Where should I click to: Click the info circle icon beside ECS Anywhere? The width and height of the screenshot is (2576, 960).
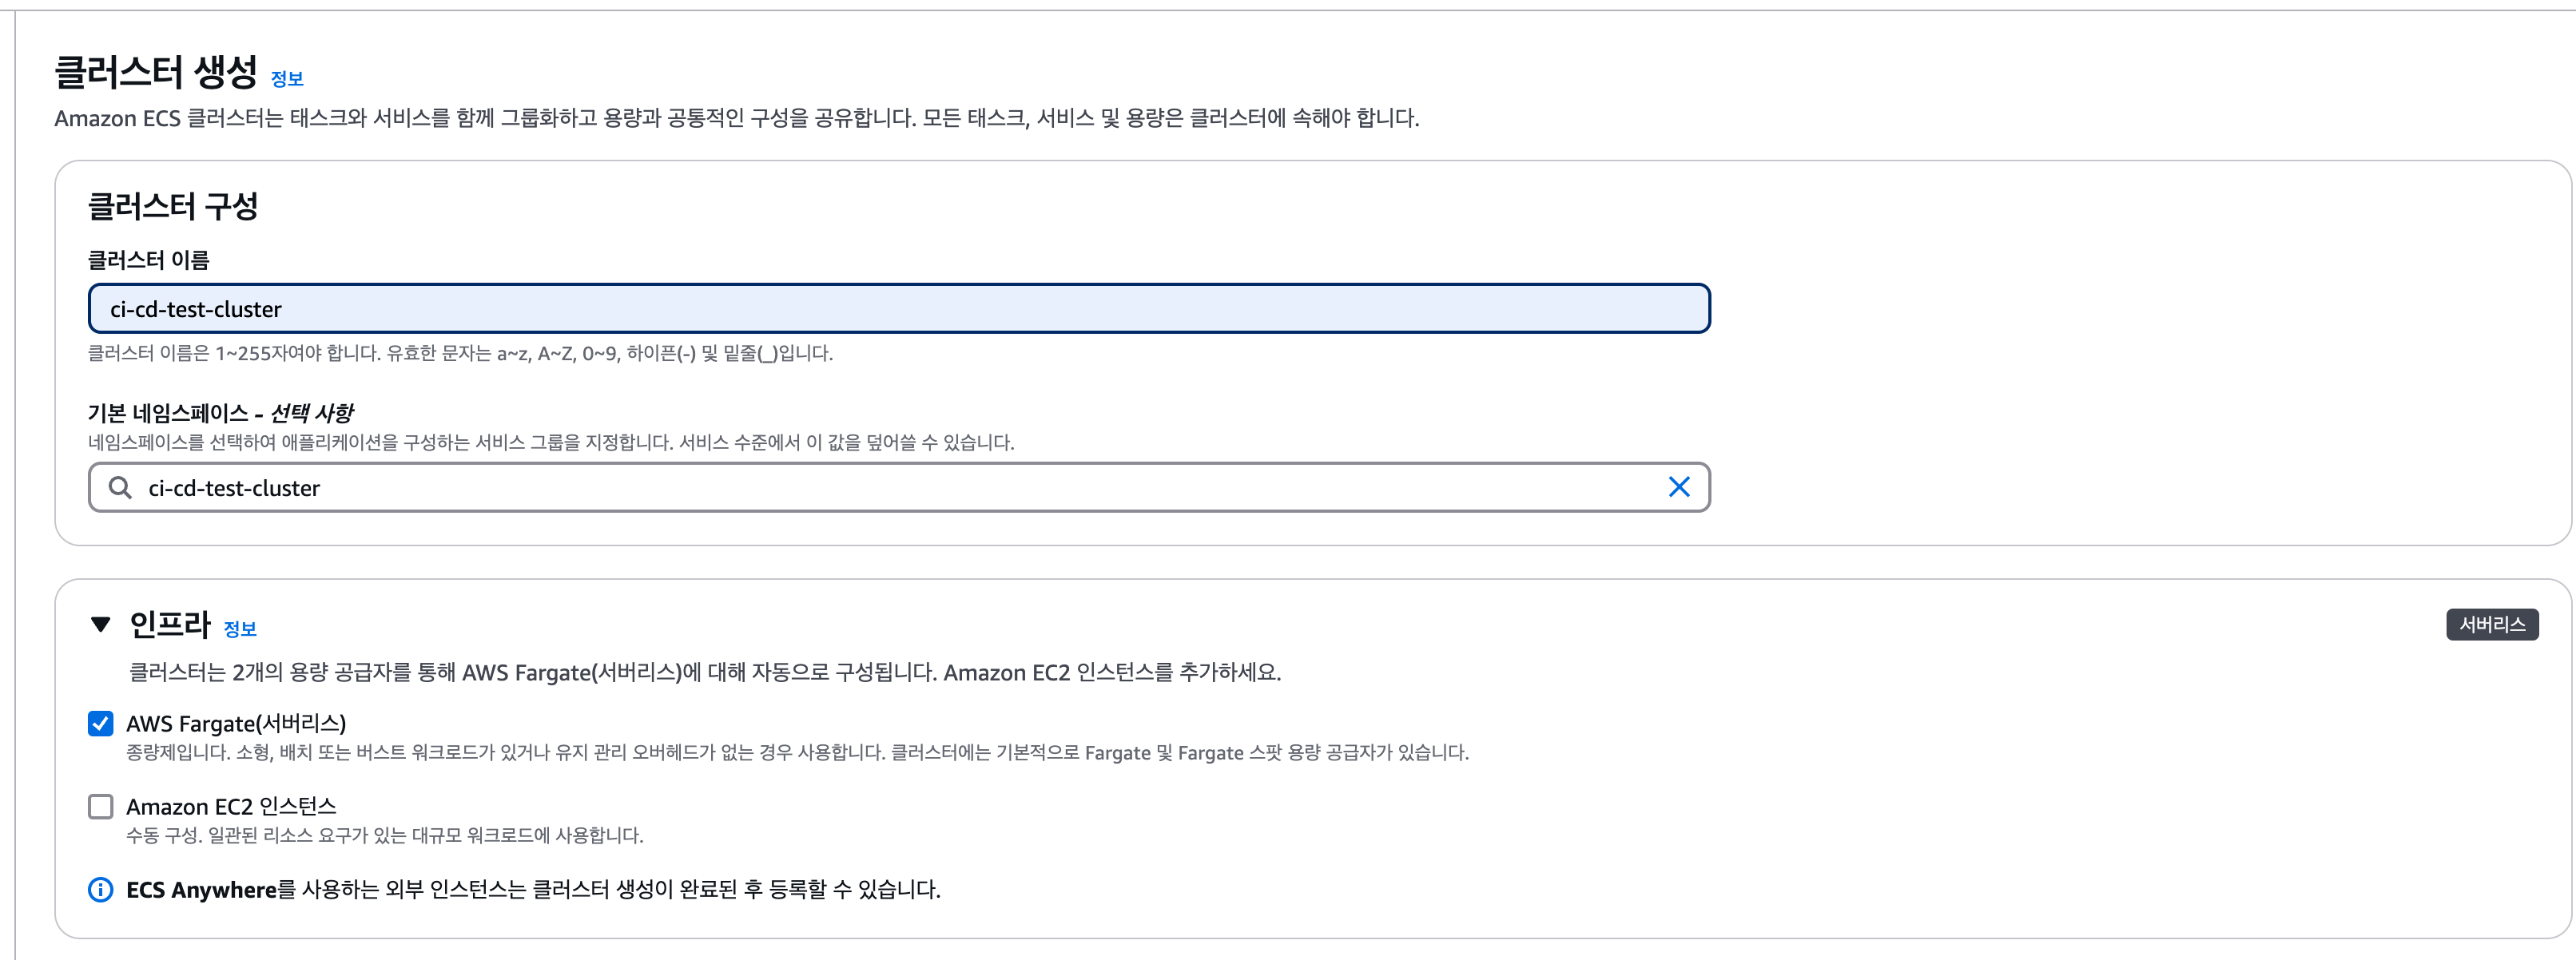click(101, 889)
